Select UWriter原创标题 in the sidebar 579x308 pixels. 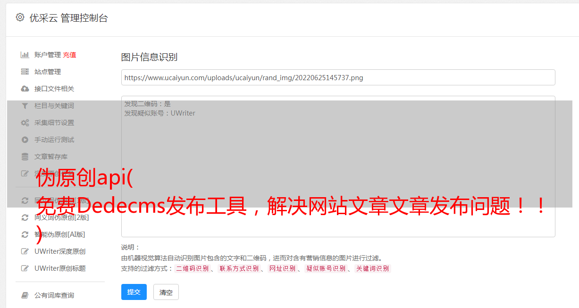tap(60, 268)
